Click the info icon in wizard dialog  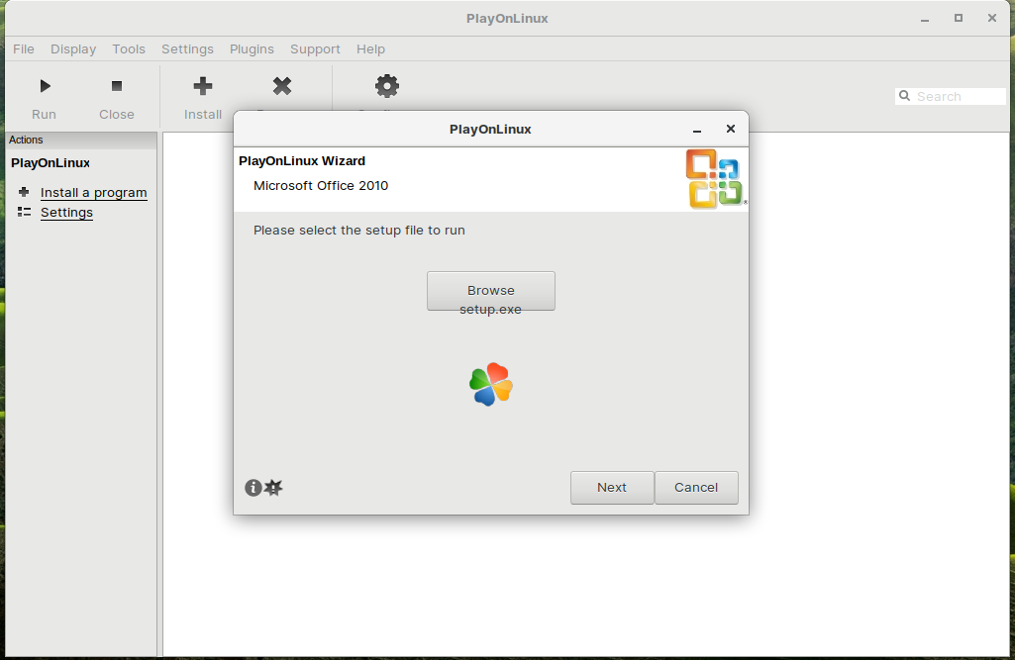[254, 488]
